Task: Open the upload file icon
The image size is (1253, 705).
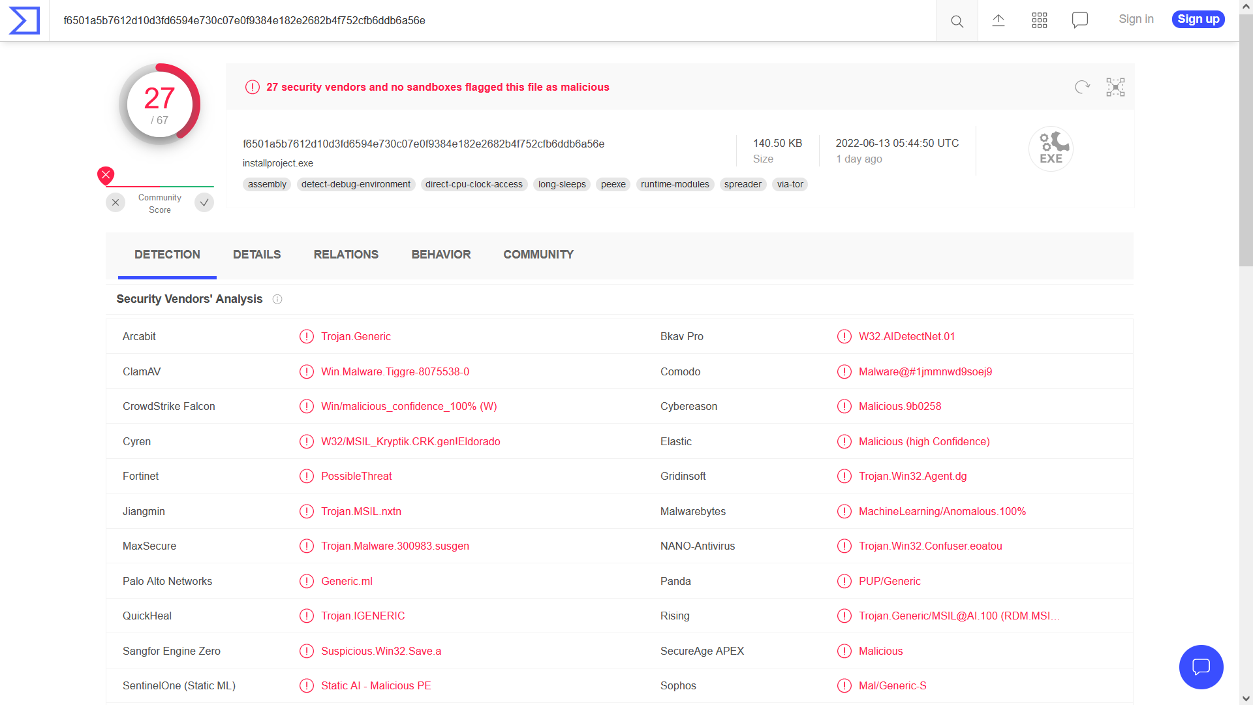Action: click(998, 20)
